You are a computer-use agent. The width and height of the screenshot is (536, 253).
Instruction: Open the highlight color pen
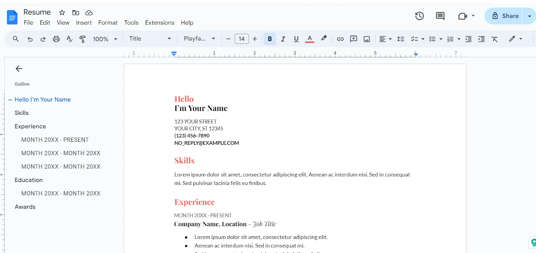click(x=324, y=39)
